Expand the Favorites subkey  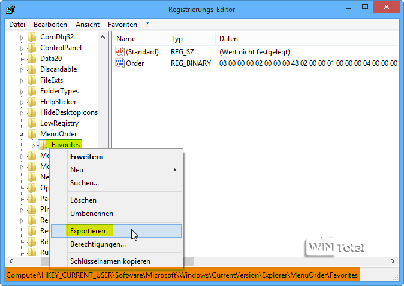coord(33,145)
